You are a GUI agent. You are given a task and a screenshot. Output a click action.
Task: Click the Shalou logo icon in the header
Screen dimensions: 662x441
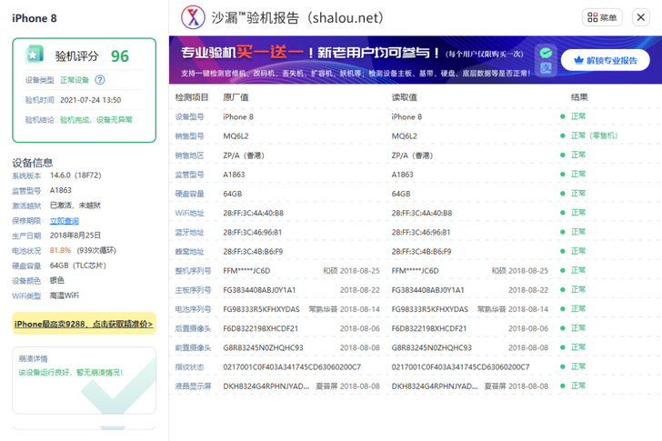click(193, 17)
